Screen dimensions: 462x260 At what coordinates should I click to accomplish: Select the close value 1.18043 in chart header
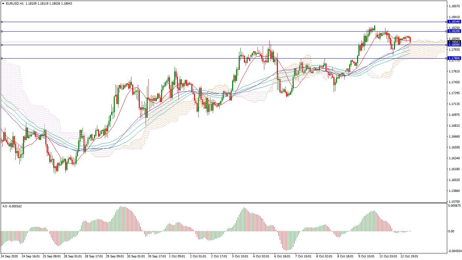click(66, 3)
